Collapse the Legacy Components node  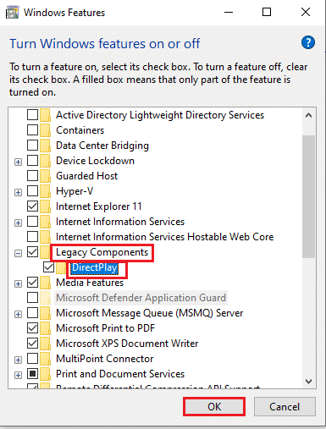18,253
